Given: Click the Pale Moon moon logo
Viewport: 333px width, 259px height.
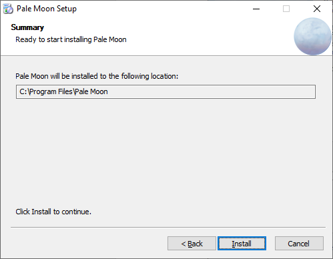Looking at the screenshot, I should point(312,36).
